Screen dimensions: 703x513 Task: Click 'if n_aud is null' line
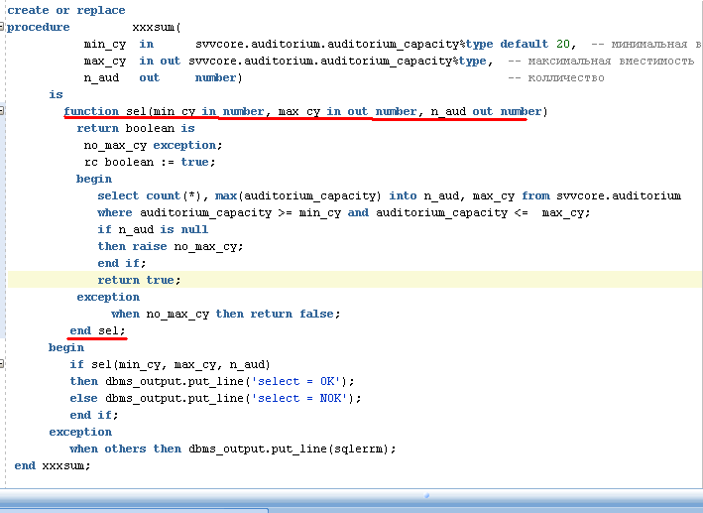tap(153, 230)
